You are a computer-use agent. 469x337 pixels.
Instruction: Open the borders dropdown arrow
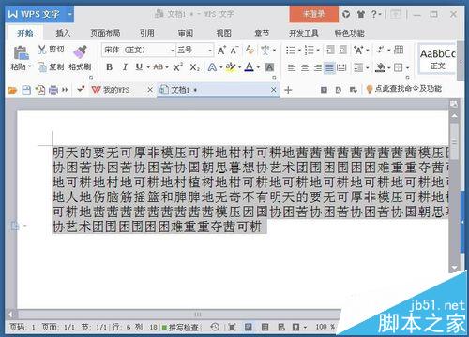coord(408,67)
